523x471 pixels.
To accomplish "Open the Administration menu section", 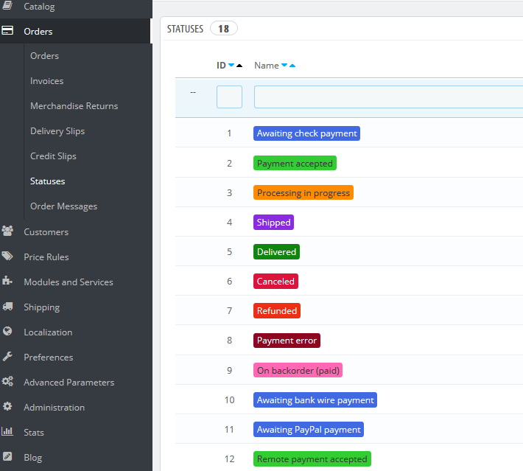I will click(54, 407).
